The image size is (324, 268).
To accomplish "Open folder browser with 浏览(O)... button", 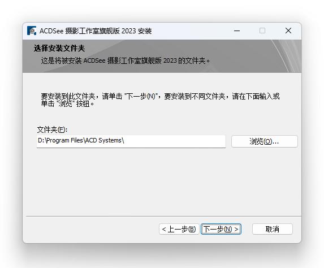I will (x=265, y=141).
